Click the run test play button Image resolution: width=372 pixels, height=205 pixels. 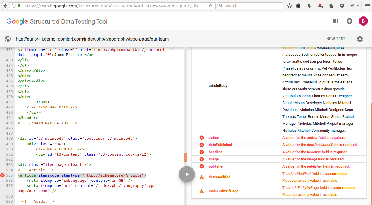tap(187, 174)
